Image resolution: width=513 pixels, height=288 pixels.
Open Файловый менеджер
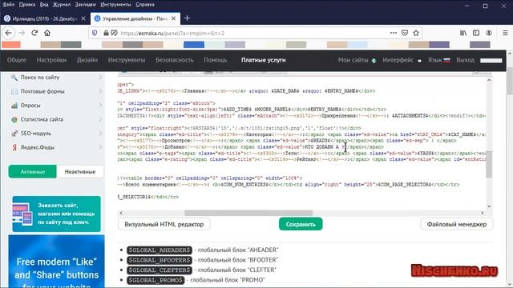(x=456, y=224)
